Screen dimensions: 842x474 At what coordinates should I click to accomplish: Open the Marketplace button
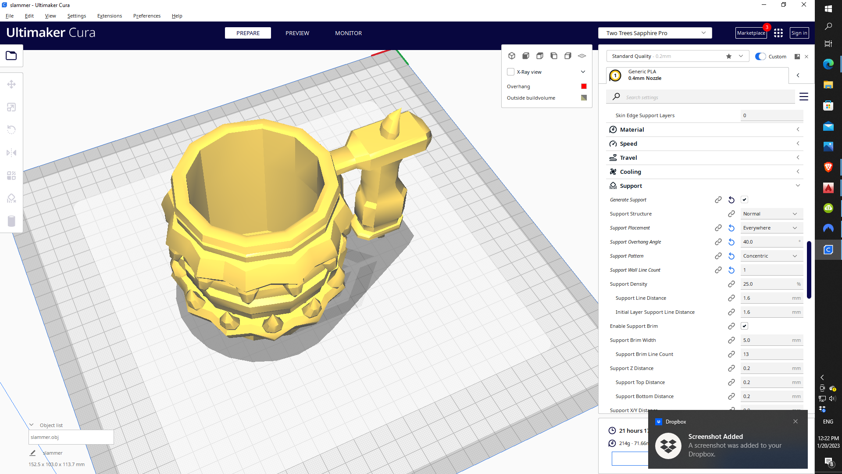tap(751, 33)
